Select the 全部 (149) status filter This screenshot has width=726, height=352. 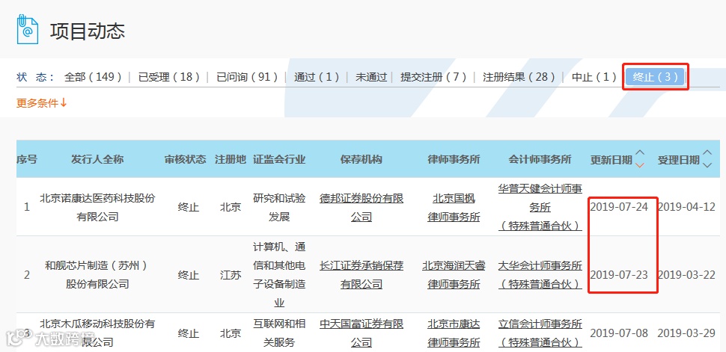pyautogui.click(x=93, y=77)
